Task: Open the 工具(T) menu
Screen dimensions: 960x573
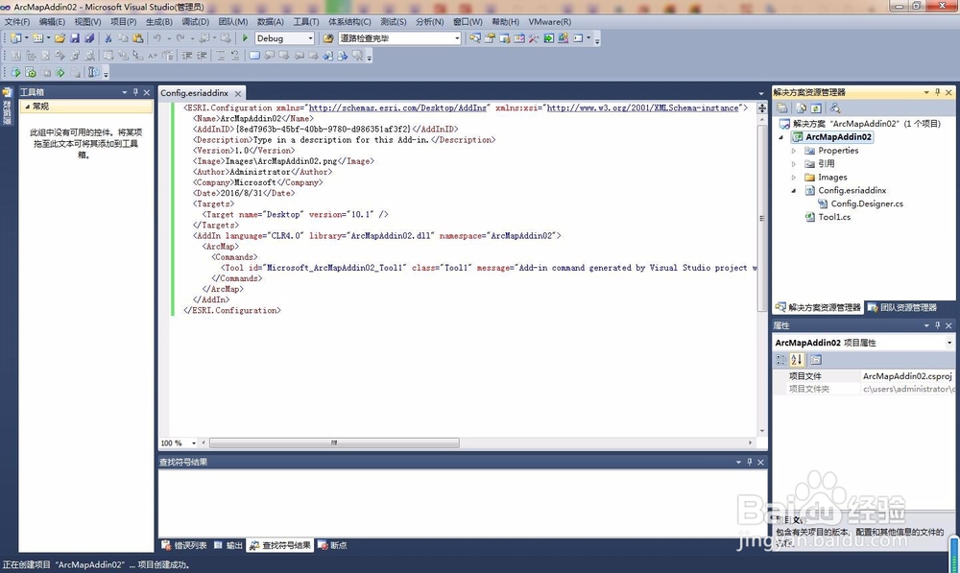Action: tap(306, 22)
